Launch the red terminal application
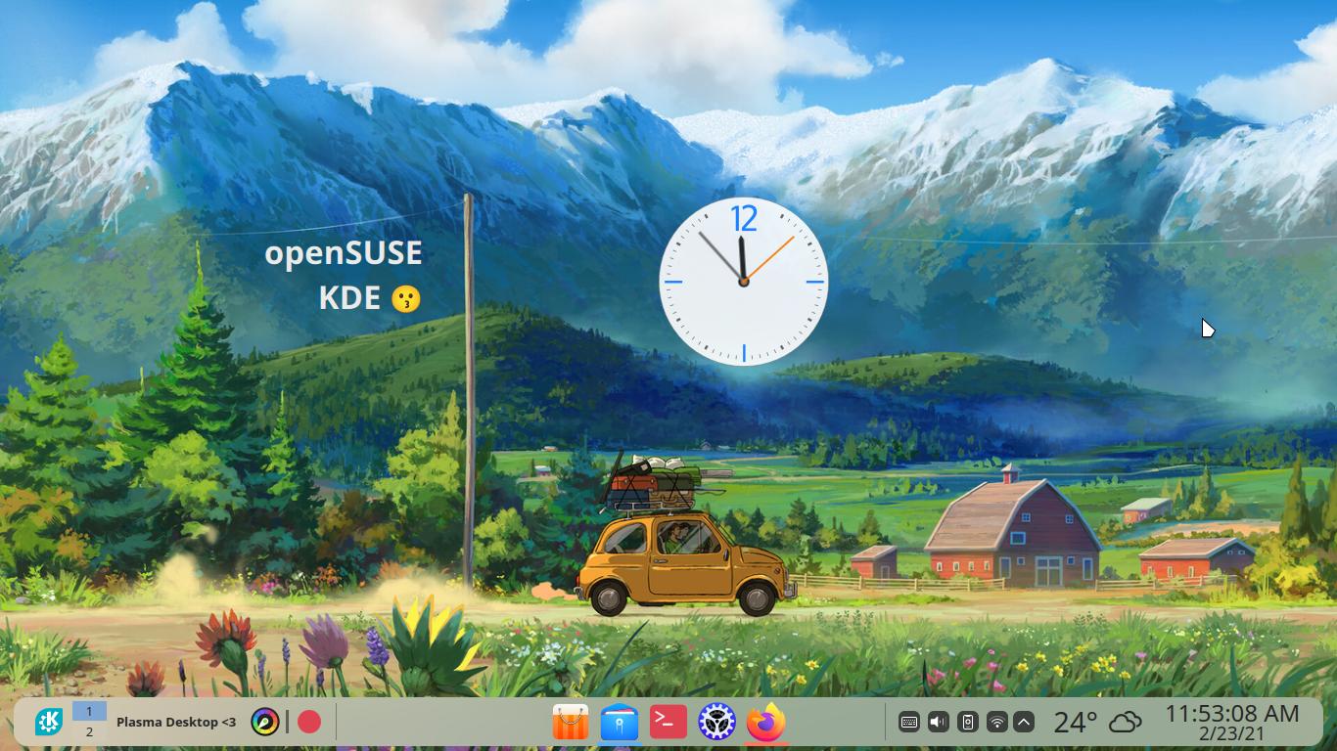 click(x=668, y=722)
